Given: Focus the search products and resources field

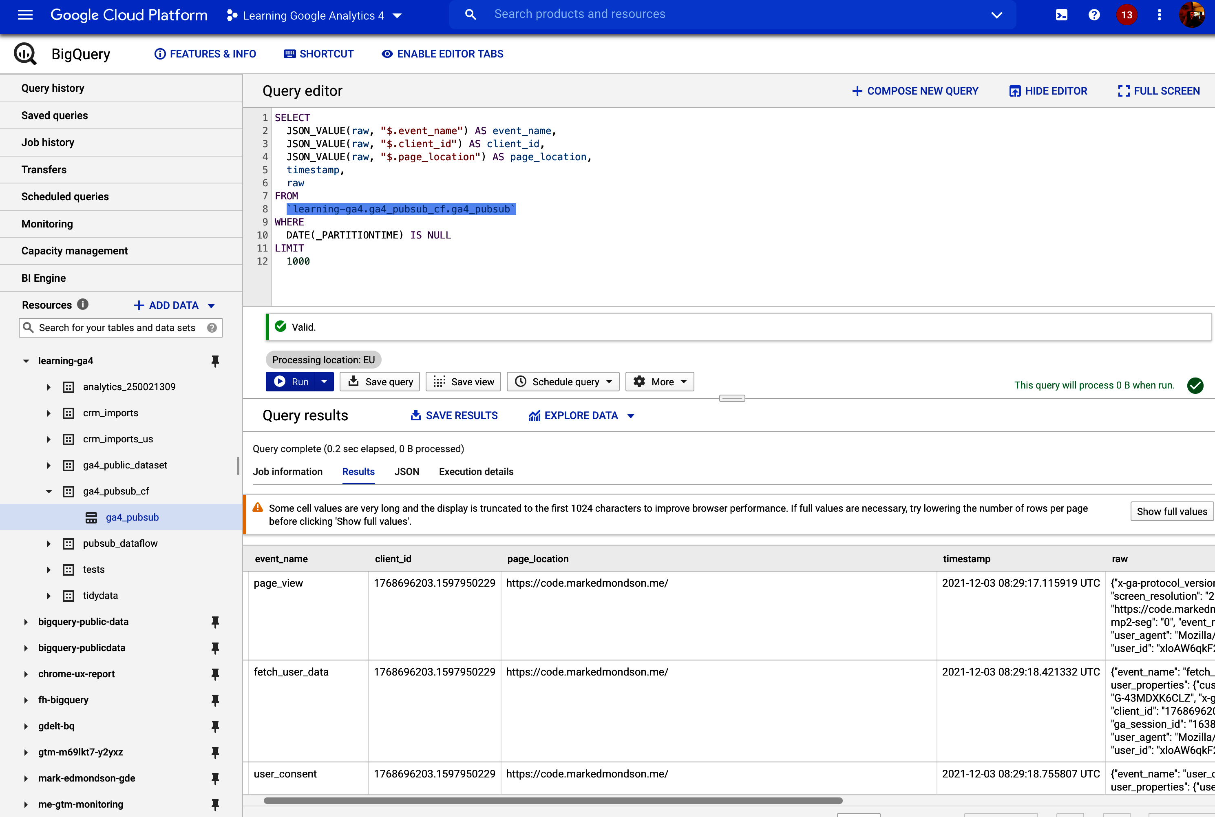Looking at the screenshot, I should 732,15.
